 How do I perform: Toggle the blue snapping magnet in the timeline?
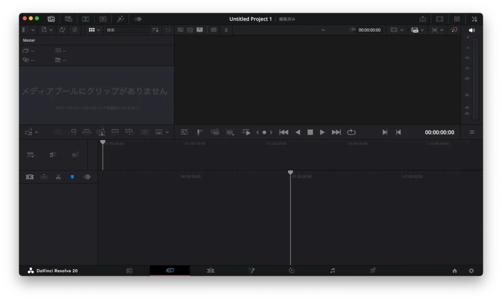point(72,177)
